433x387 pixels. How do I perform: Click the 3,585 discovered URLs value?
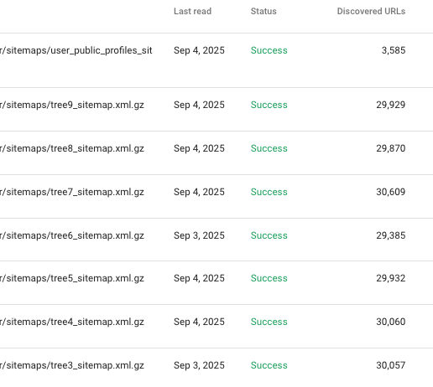394,50
